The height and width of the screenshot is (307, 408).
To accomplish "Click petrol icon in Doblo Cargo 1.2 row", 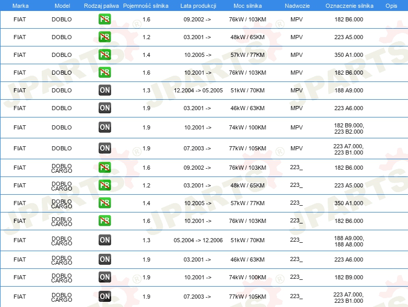I will [x=104, y=185].
